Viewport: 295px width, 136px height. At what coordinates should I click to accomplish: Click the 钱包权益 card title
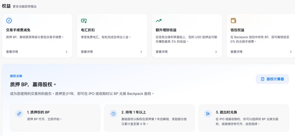237,30
